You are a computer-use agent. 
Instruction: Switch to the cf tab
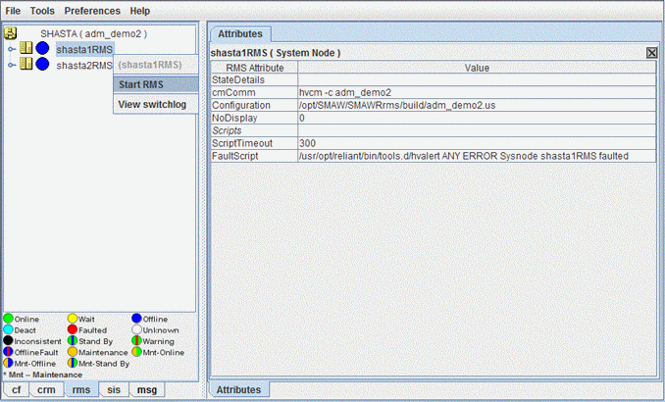point(16,389)
